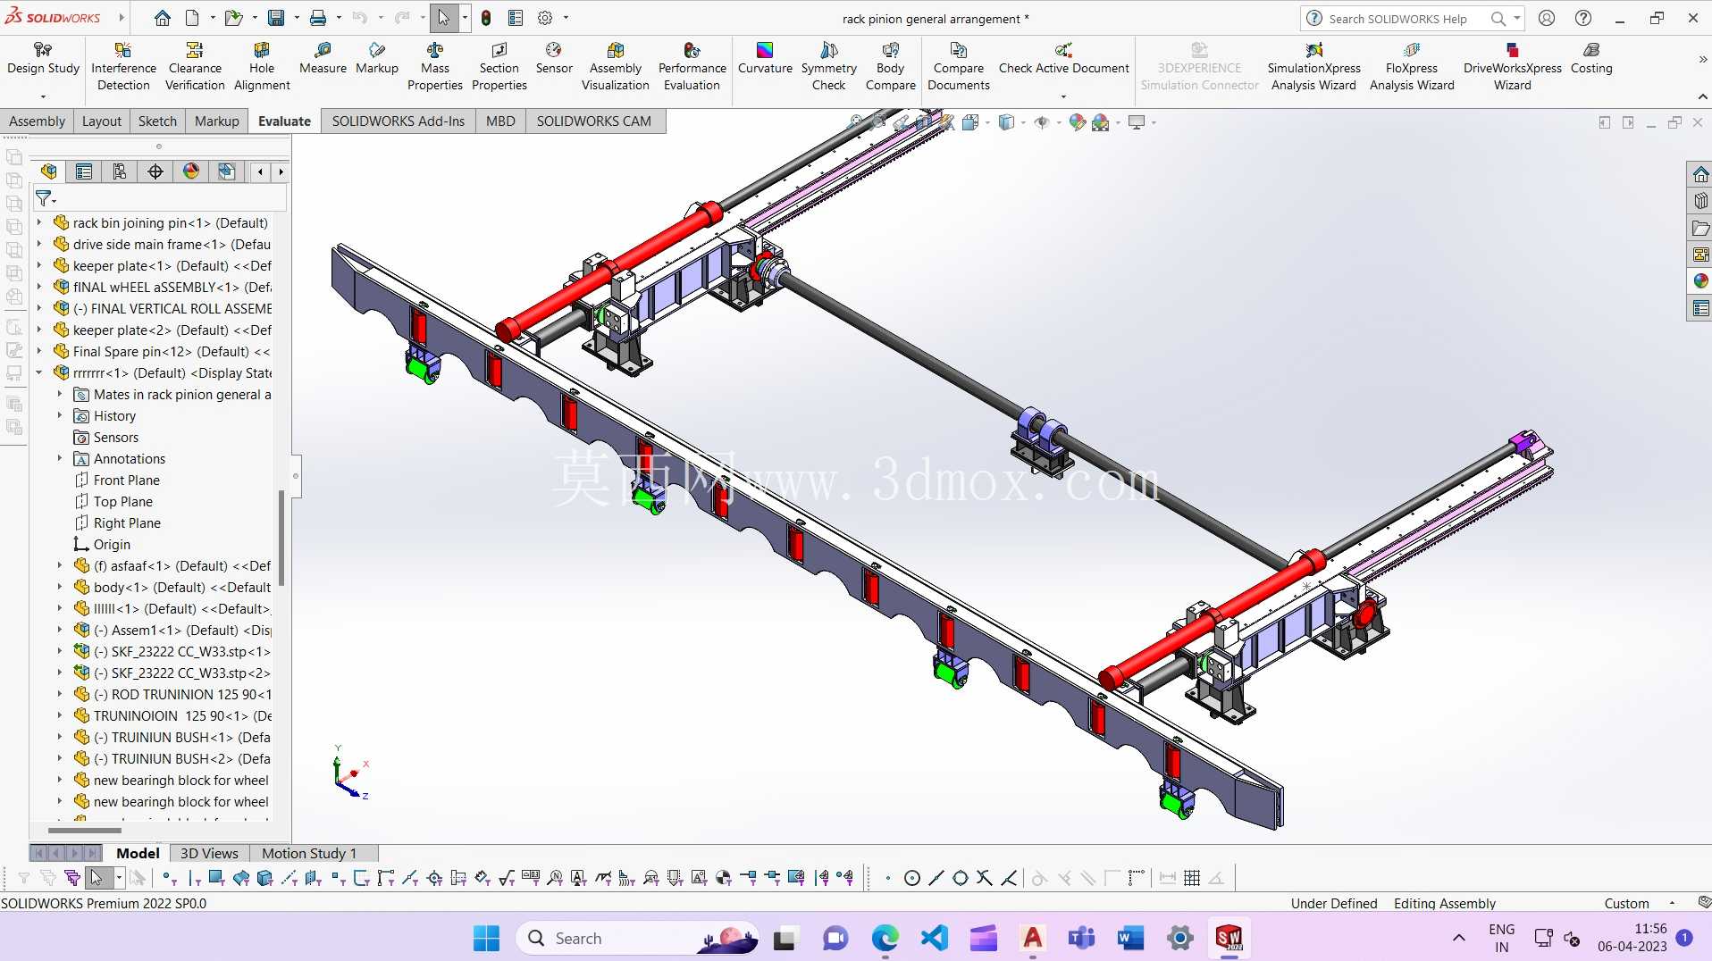Image resolution: width=1712 pixels, height=961 pixels.
Task: Switch to the Sketch tab
Action: [157, 121]
